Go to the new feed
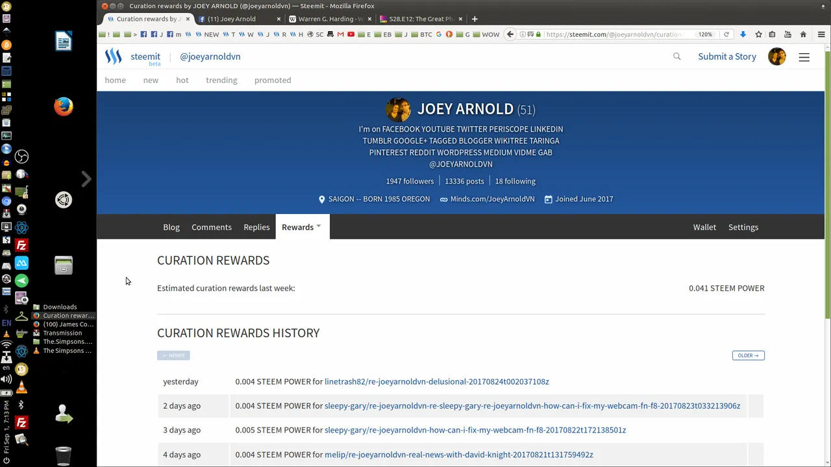The height and width of the screenshot is (467, 831). tap(151, 80)
